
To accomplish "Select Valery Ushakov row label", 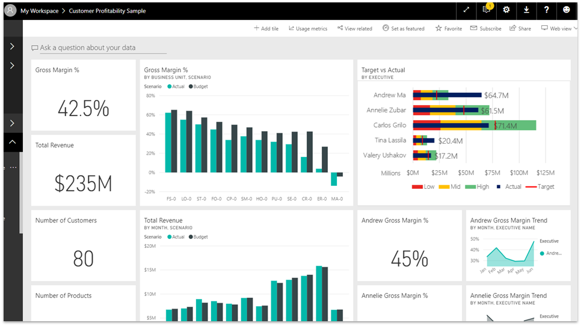I will pyautogui.click(x=384, y=155).
